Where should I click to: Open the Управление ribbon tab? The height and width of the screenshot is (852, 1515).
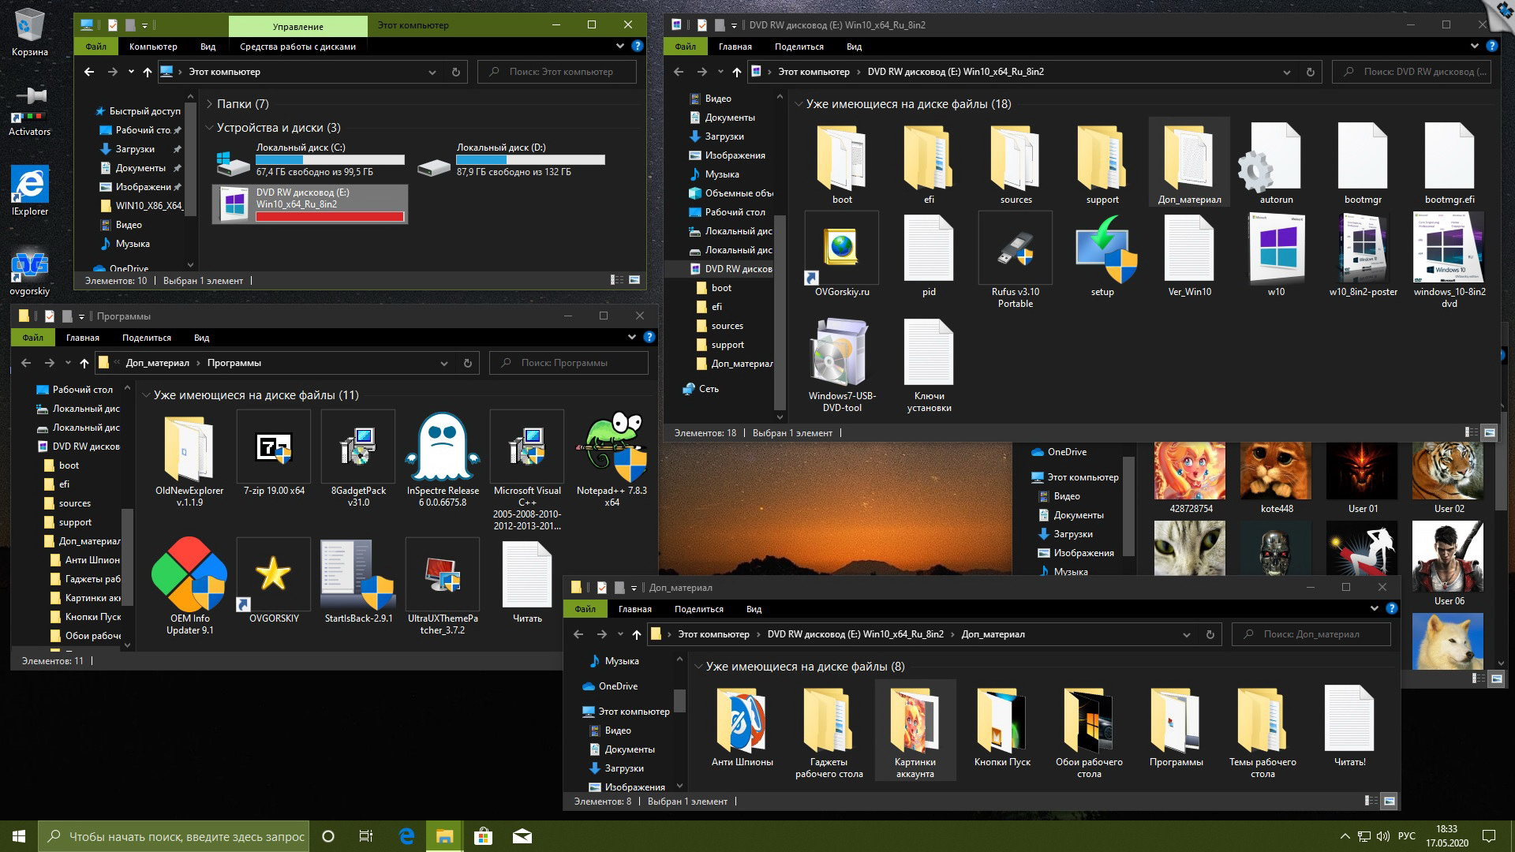297,26
